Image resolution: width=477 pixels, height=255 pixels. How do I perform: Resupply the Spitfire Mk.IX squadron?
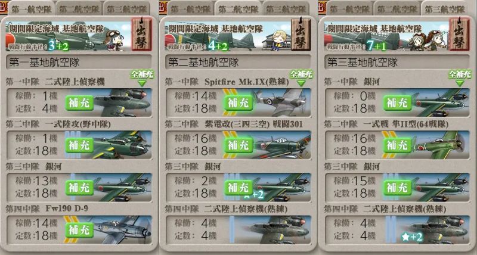tap(238, 102)
